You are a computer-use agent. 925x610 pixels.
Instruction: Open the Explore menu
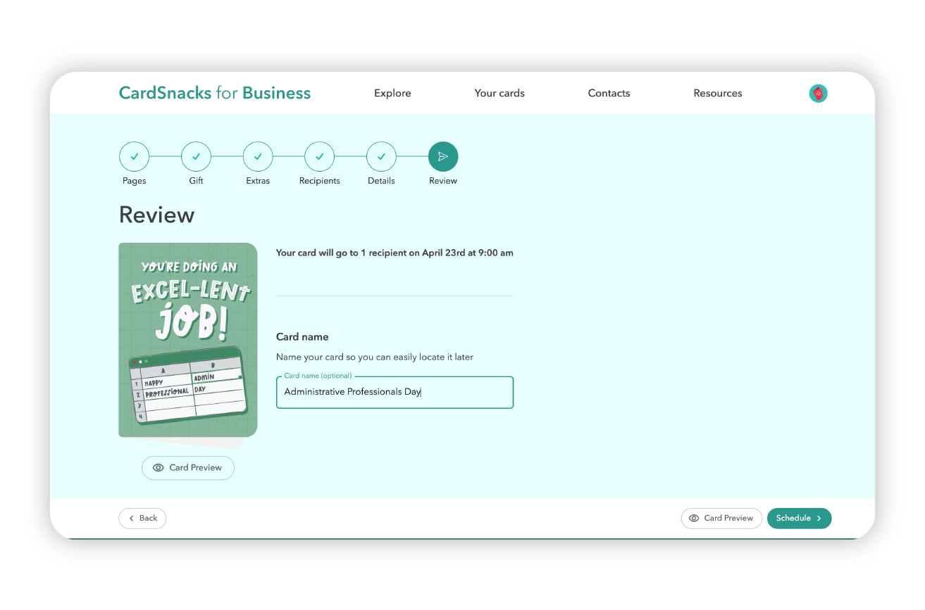pos(392,93)
